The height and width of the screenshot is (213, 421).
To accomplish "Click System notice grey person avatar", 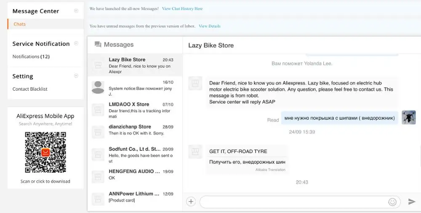I will (x=98, y=87).
